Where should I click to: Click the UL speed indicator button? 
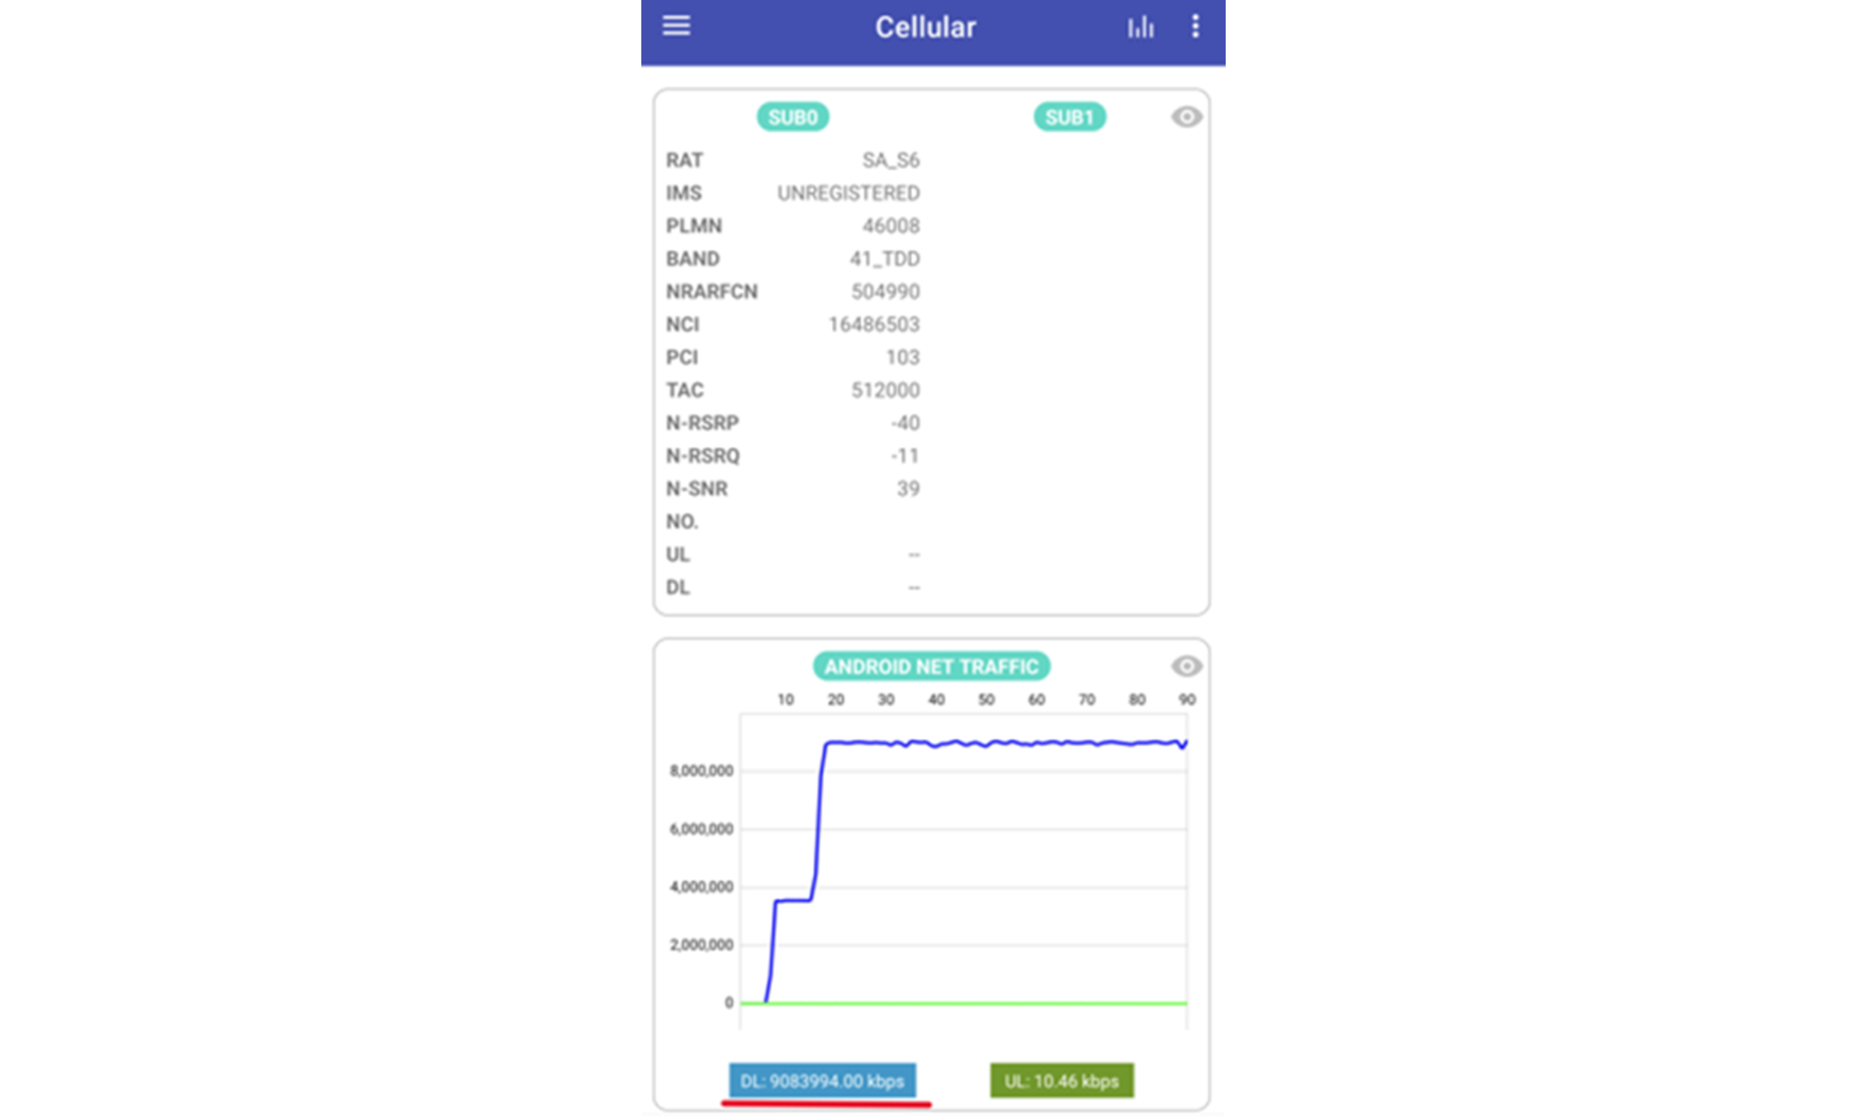click(1063, 1080)
